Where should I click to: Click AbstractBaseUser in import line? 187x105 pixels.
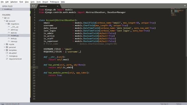click(96, 12)
